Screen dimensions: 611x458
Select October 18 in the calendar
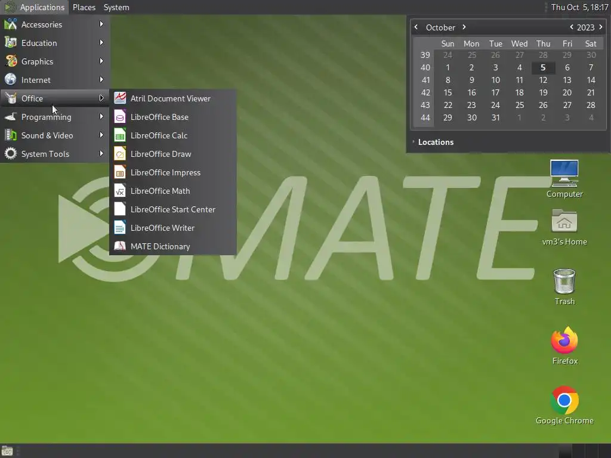tap(519, 92)
